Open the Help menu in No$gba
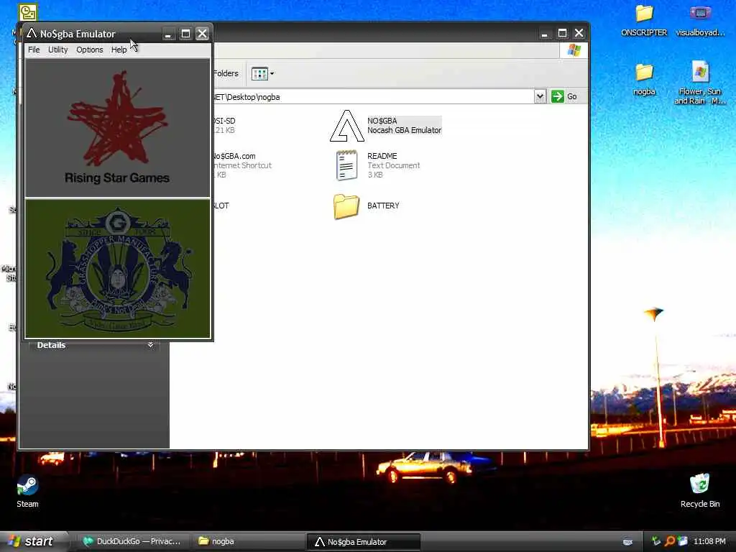 (x=119, y=50)
